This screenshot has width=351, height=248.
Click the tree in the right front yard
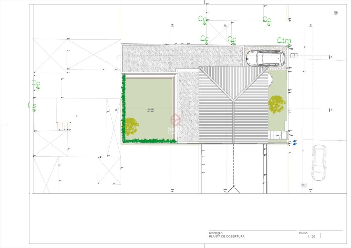point(277,104)
